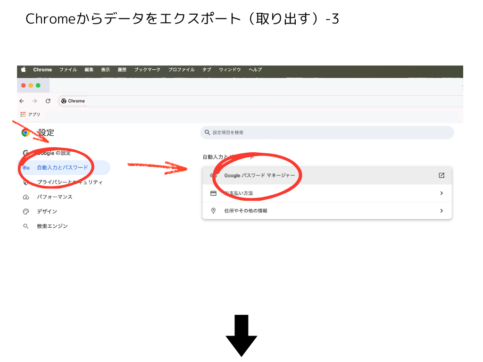Viewport: 483px width, 362px height.
Task: Open the Apple menu
Action: (24, 70)
